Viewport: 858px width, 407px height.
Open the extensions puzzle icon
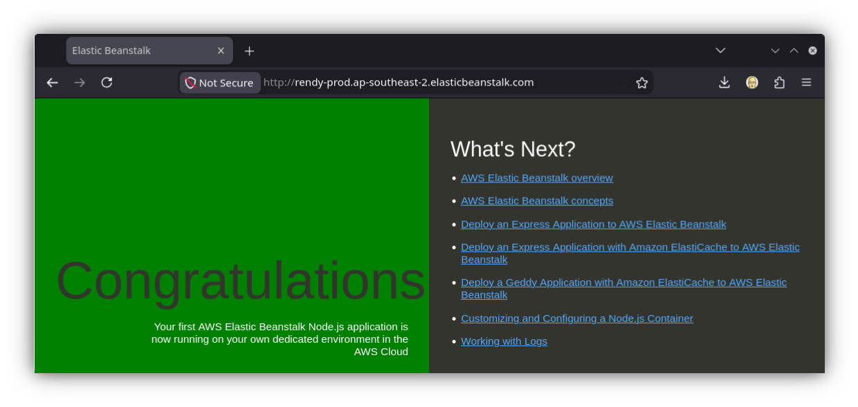(x=779, y=83)
